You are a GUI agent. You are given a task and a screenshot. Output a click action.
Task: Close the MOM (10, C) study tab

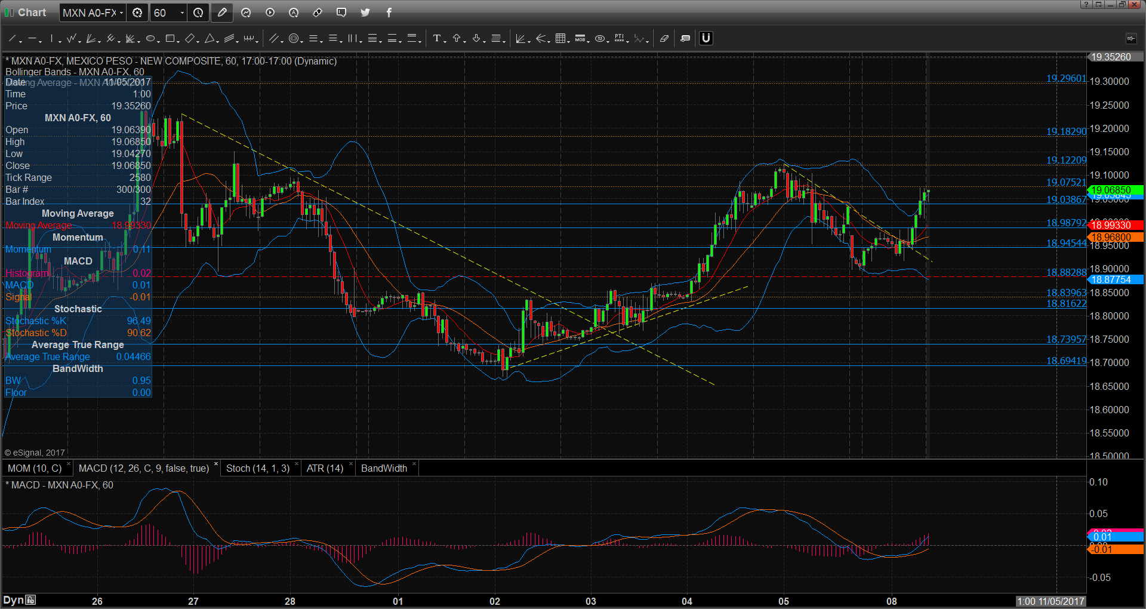tap(69, 464)
